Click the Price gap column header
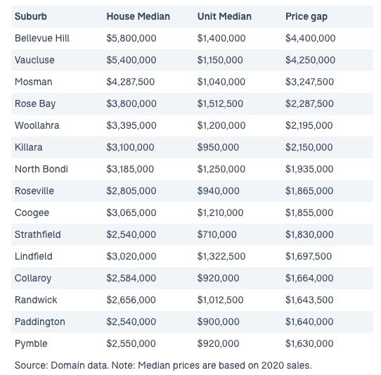381x375 pixels. pyautogui.click(x=306, y=17)
